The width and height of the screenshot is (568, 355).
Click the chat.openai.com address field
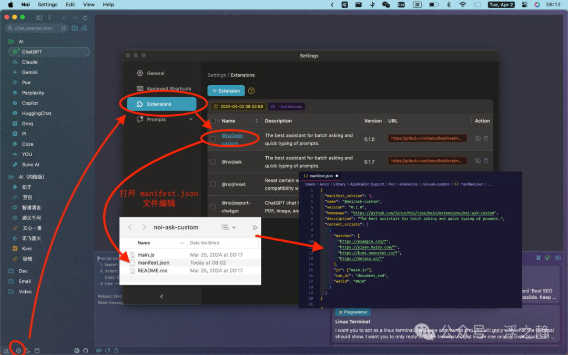(37, 28)
